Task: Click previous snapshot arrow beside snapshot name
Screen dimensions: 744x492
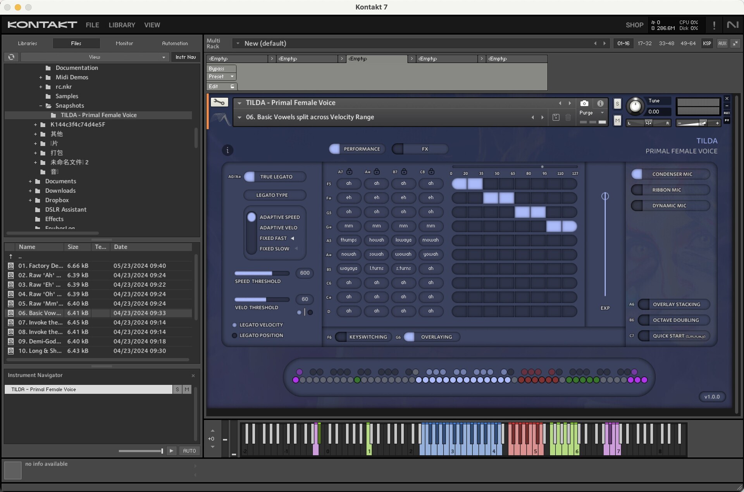Action: [x=532, y=117]
